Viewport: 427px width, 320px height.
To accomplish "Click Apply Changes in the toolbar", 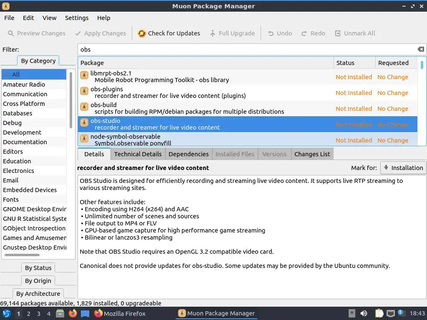I will pos(101,33).
